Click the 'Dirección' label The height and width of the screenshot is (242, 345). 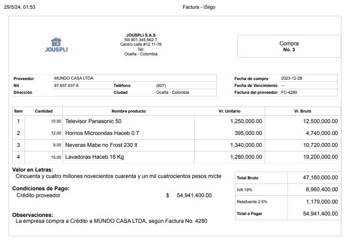click(23, 92)
